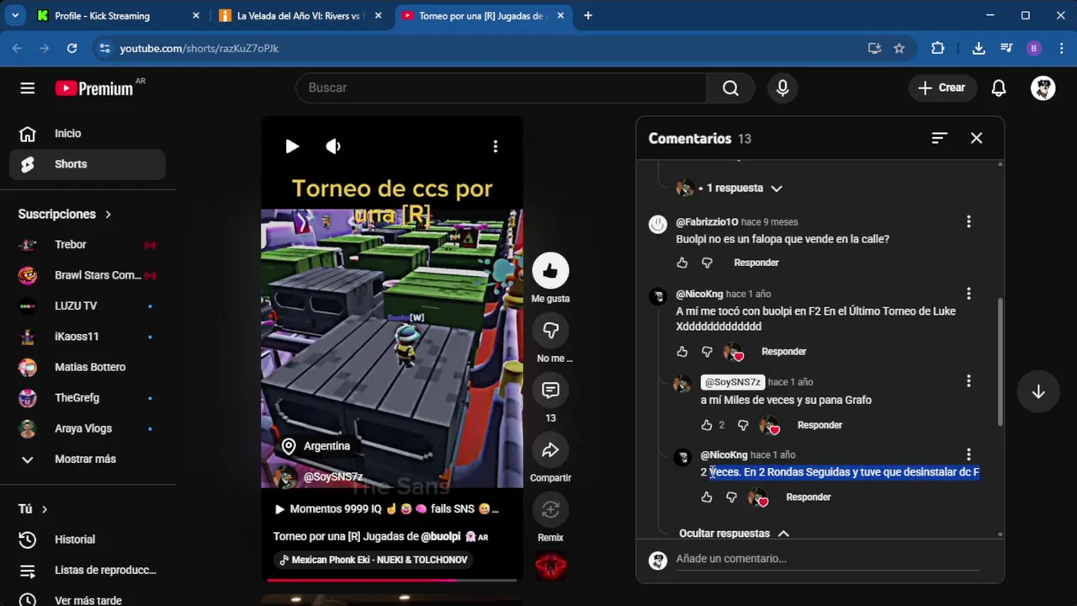Open options for Fabrizzio10's comment
Screen dimensions: 1077x606
coord(968,221)
